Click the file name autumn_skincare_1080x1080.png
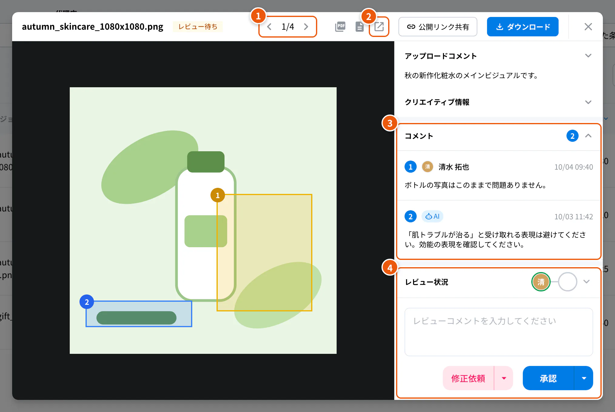Image resolution: width=615 pixels, height=412 pixels. coord(92,27)
